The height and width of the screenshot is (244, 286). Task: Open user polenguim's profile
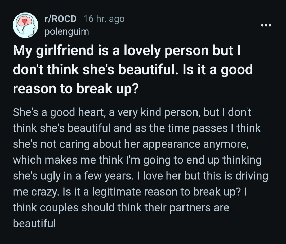[x=67, y=32]
